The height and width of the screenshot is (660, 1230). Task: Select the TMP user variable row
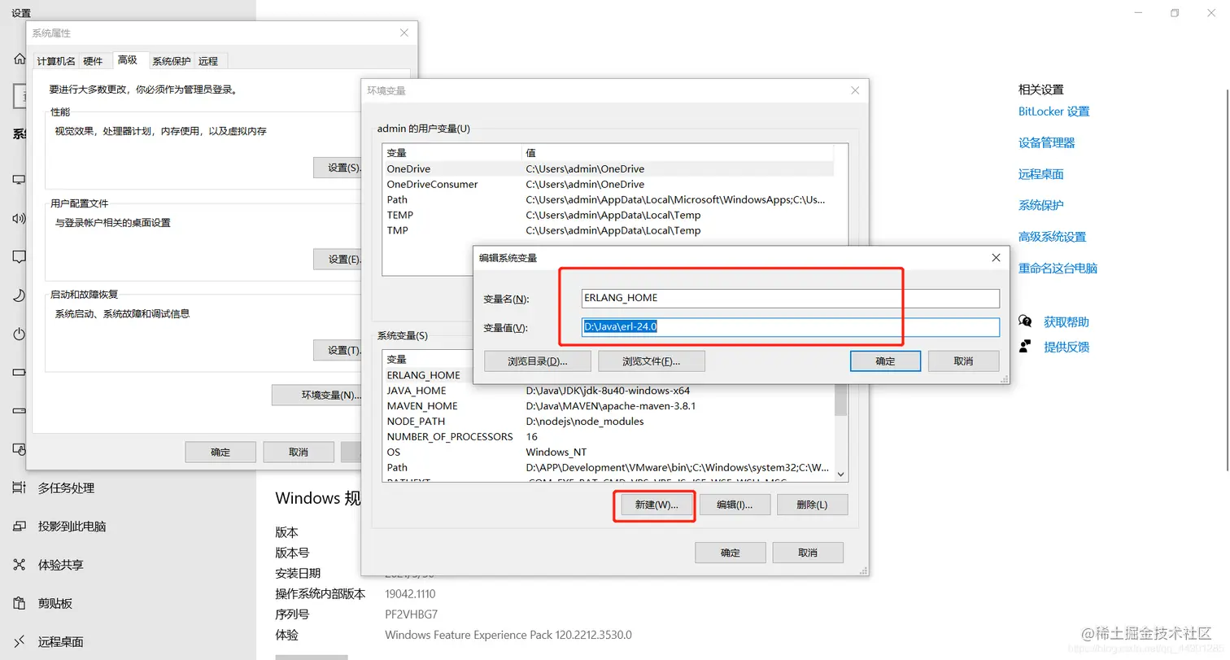(608, 230)
